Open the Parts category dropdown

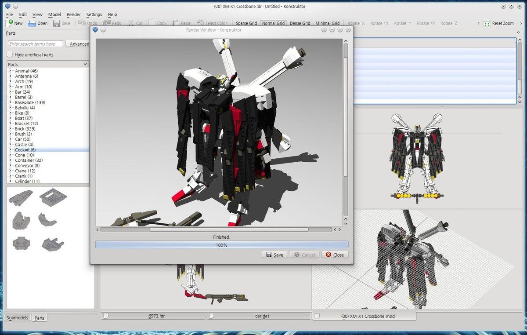tap(48, 64)
